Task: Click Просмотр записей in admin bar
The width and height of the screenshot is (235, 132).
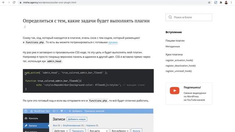Action: tap(94, 111)
